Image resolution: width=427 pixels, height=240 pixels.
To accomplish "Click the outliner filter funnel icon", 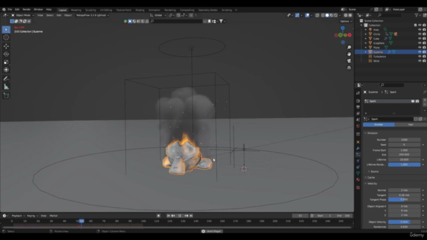I will click(416, 15).
